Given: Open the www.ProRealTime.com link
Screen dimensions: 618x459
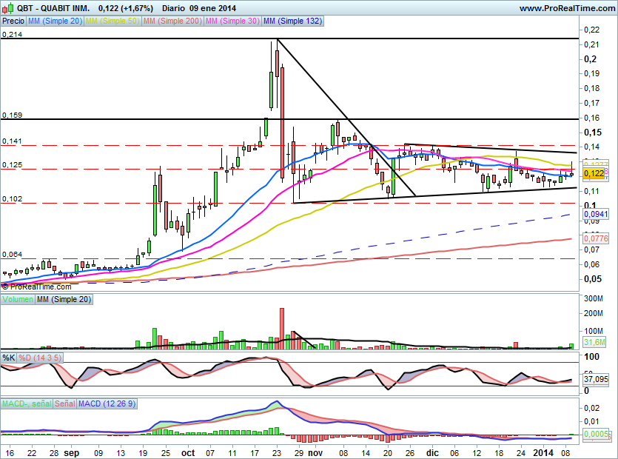Looking at the screenshot, I should pos(566,8).
